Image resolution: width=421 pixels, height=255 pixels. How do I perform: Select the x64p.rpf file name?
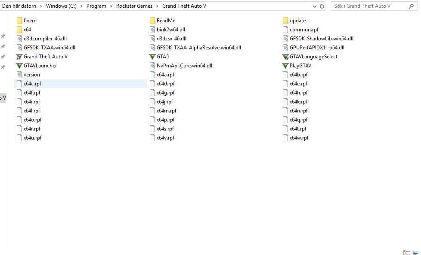pyautogui.click(x=166, y=120)
